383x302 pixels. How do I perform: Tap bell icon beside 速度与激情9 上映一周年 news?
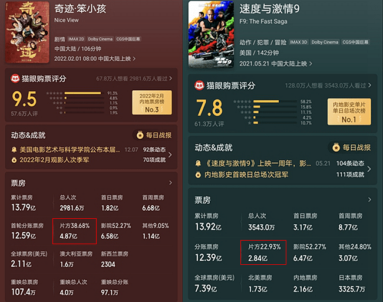tap(198, 163)
